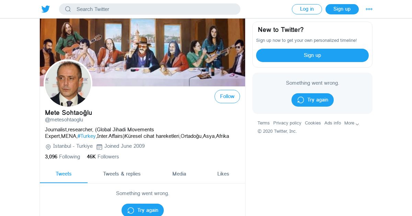Click retry icon in sidebar Try again

coord(301,100)
